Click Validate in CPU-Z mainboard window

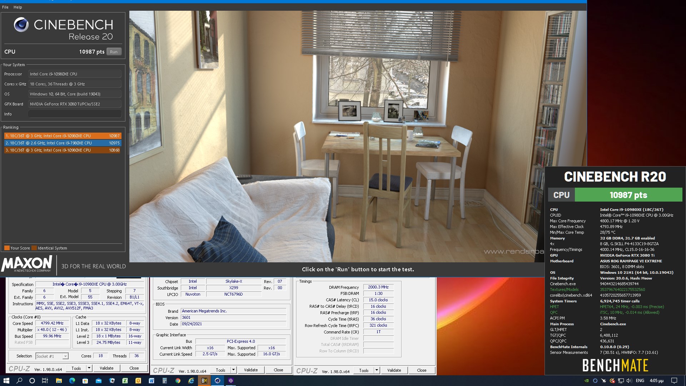coord(251,370)
